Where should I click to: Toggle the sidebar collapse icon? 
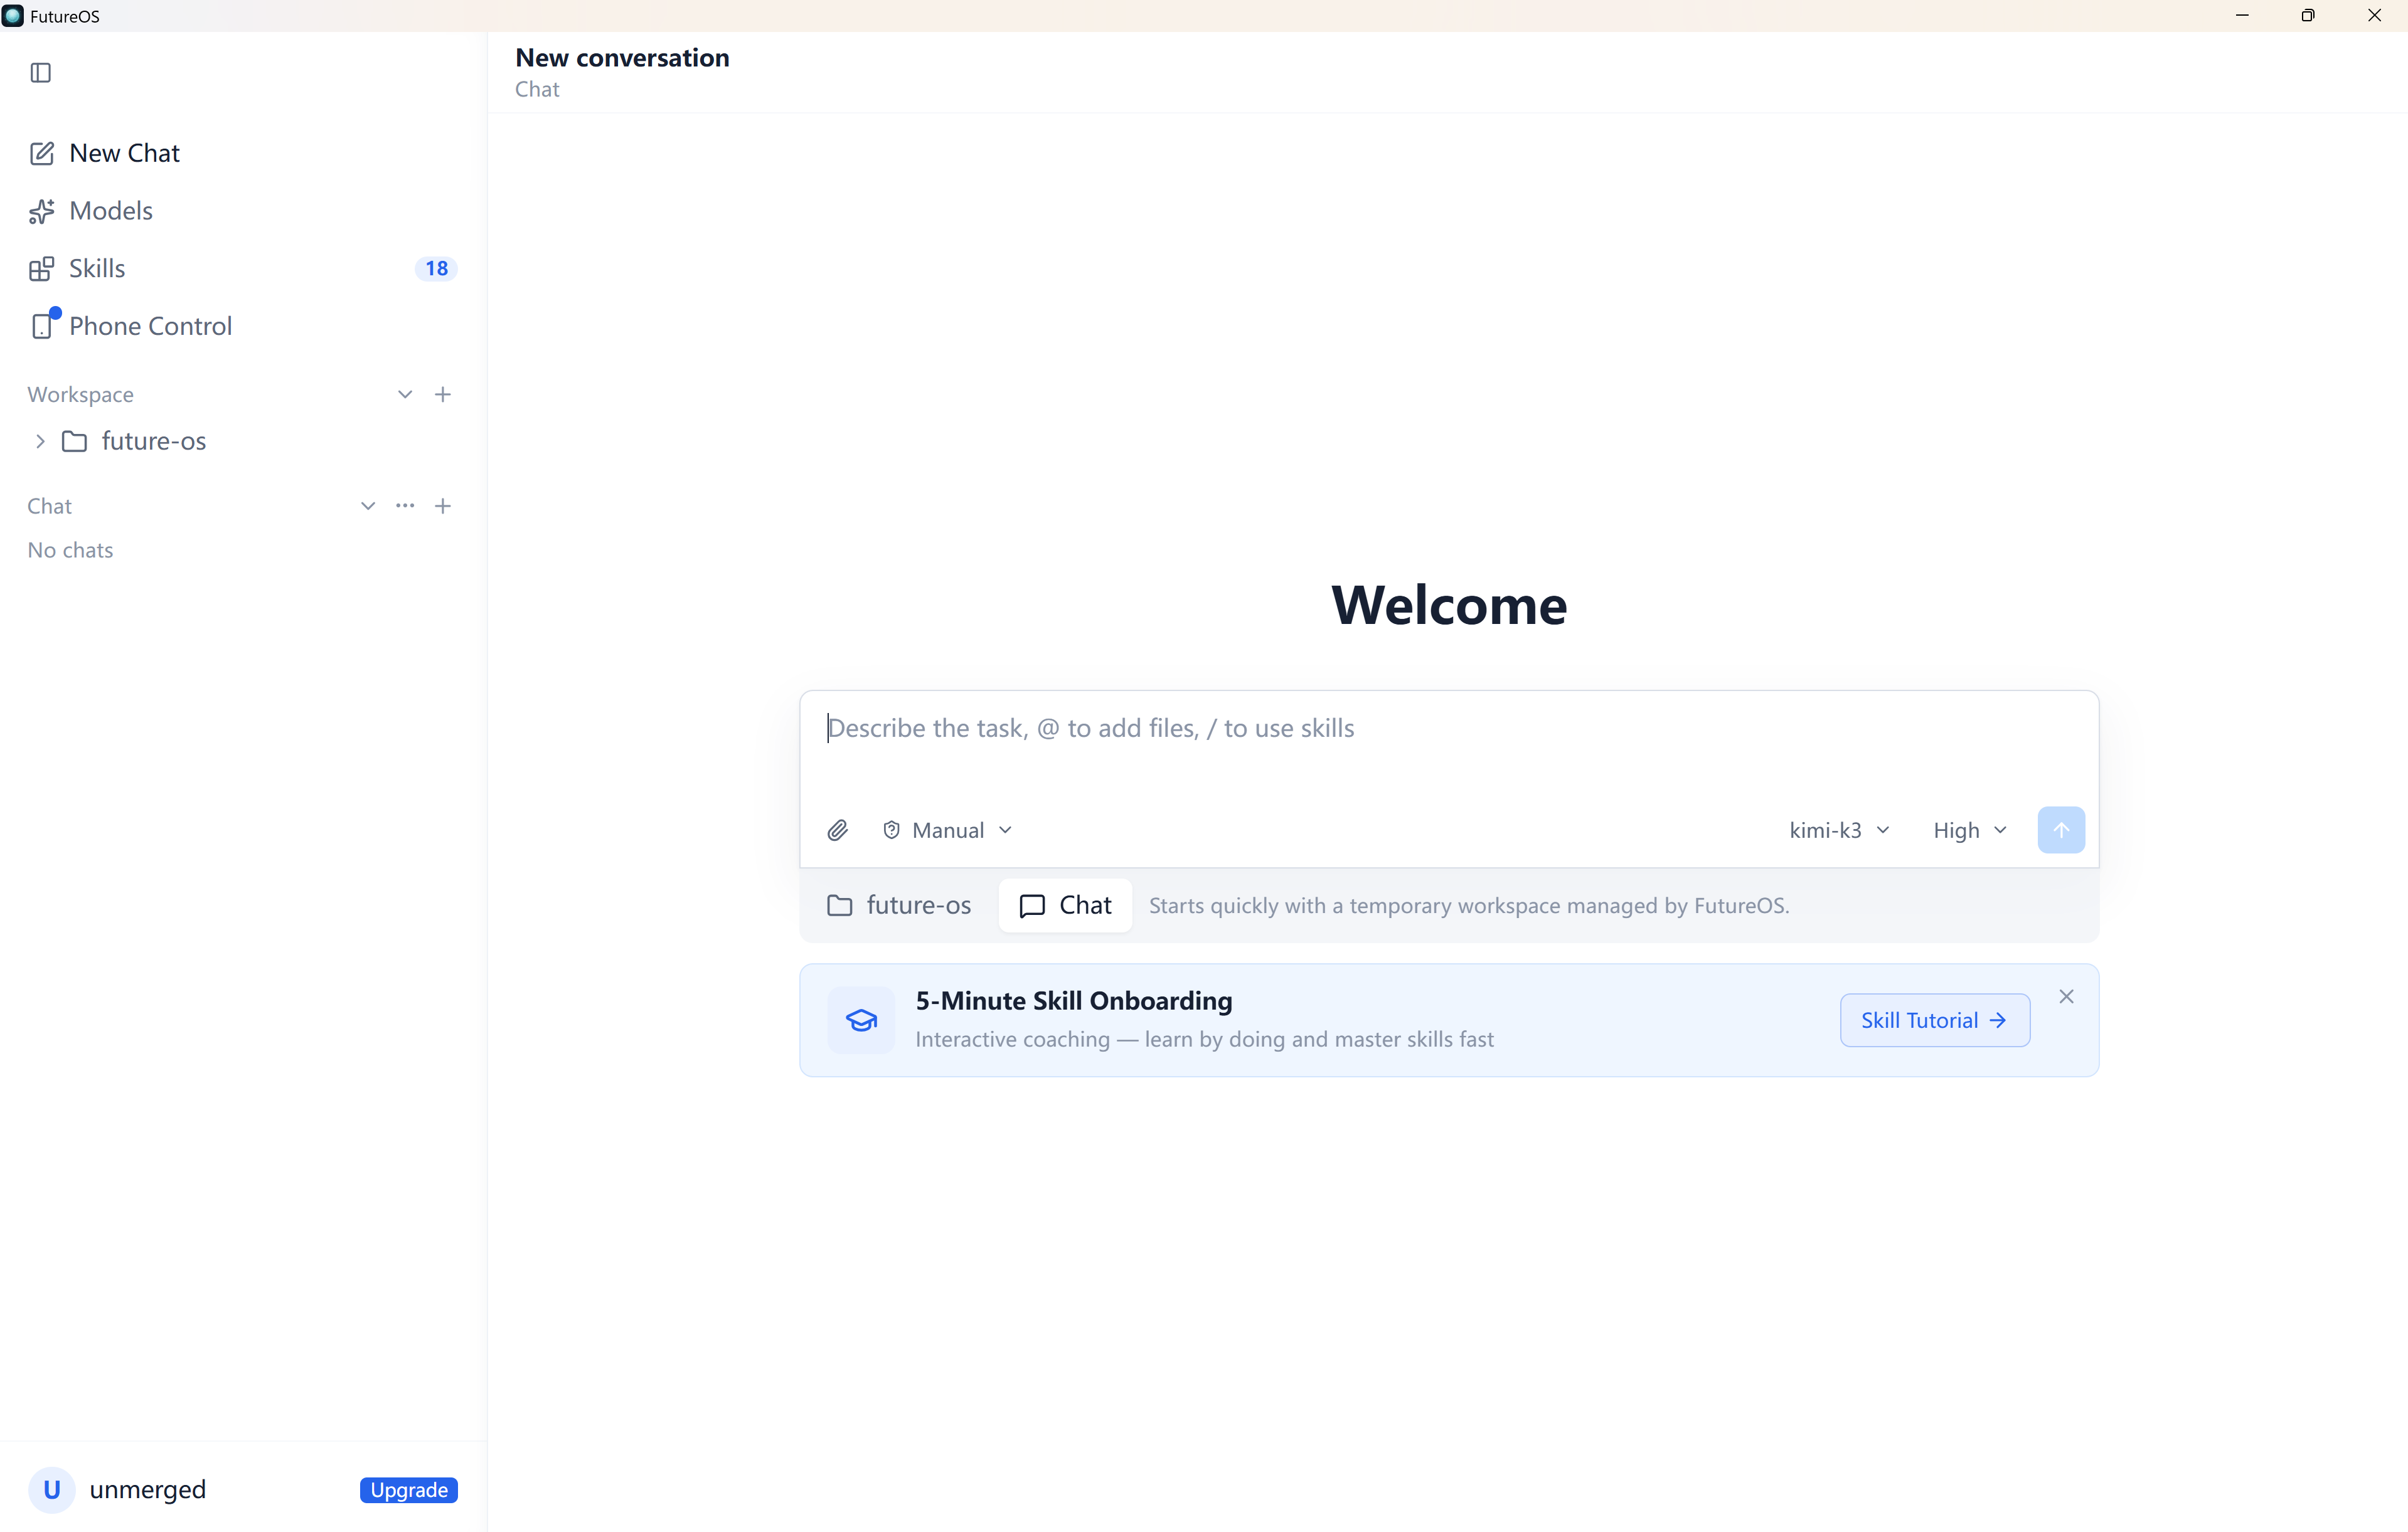tap(41, 73)
